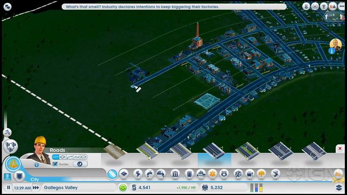Click the 12:29 AM game clock
Image resolution: width=347 pixels, height=195 pixels.
22,188
